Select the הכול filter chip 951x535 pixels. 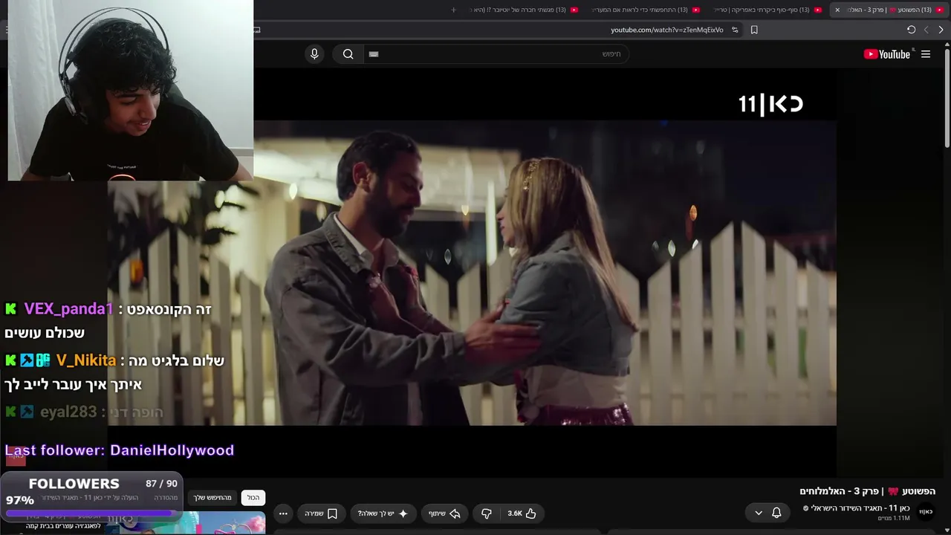pyautogui.click(x=253, y=498)
